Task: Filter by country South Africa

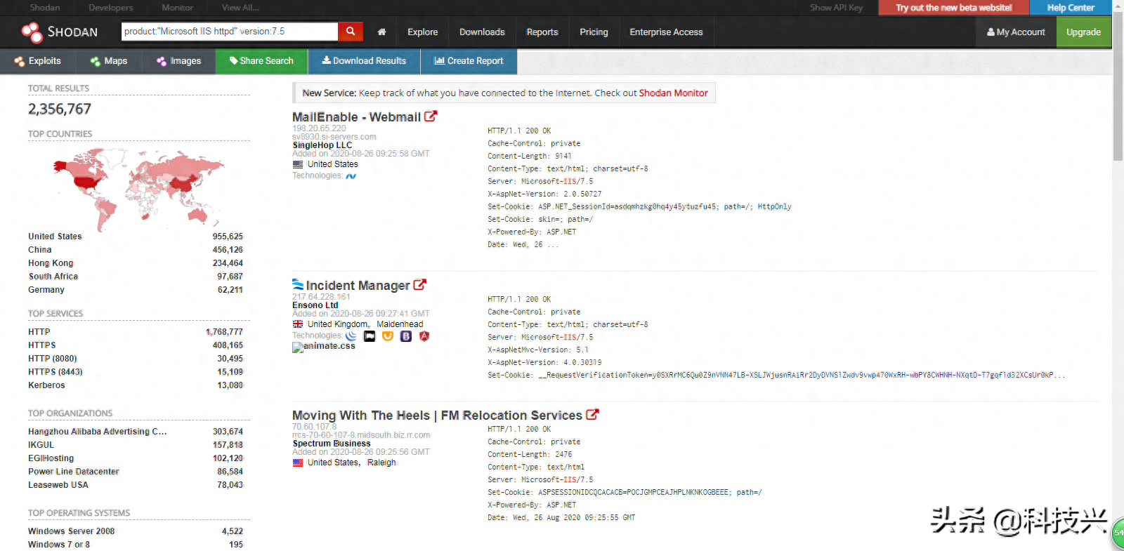Action: click(53, 277)
